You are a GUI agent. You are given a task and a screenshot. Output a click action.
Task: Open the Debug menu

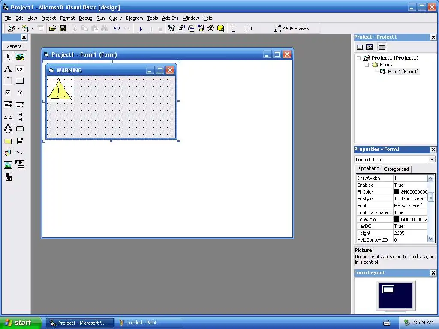(x=85, y=18)
